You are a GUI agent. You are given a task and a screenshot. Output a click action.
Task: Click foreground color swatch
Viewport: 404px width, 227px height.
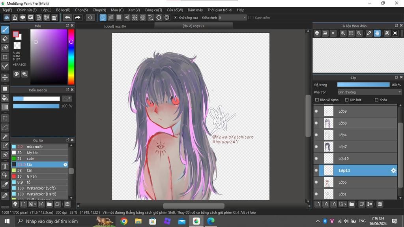(x=16, y=34)
